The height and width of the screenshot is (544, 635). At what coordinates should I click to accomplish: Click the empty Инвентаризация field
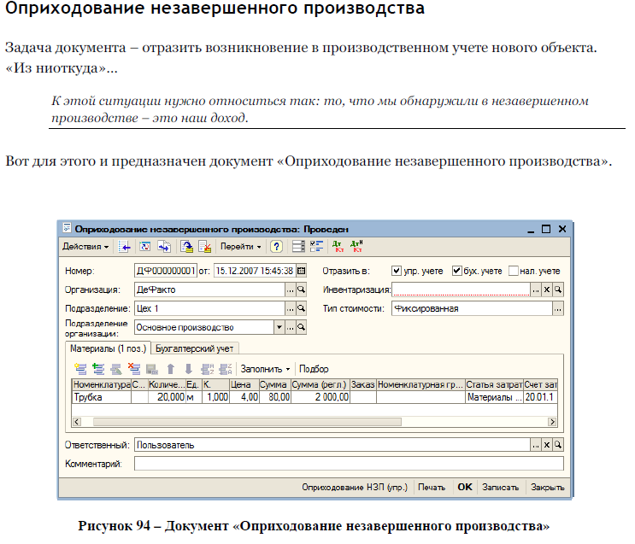point(461,290)
